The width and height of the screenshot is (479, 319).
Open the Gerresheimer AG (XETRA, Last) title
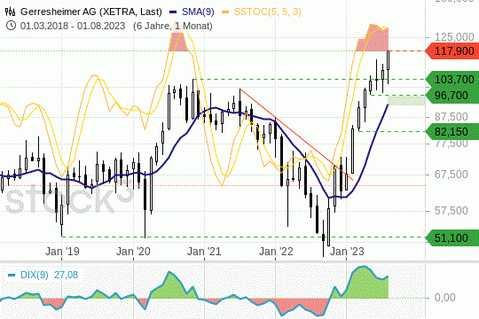click(x=91, y=12)
